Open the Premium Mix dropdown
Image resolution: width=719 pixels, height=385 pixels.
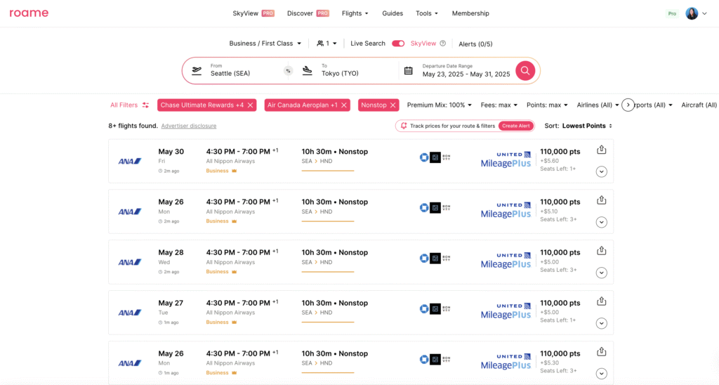(x=440, y=105)
